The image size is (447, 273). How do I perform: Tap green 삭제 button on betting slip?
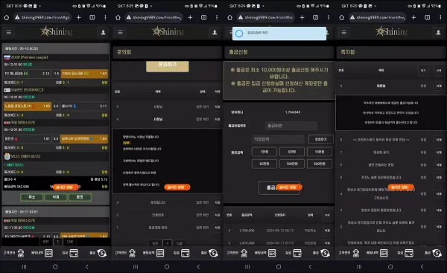point(56,197)
